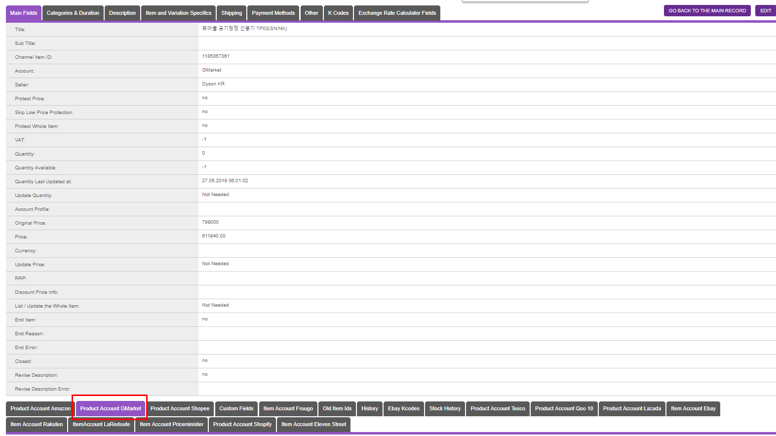Click the Revise Description Error label
The width and height of the screenshot is (776, 436).
click(x=42, y=389)
